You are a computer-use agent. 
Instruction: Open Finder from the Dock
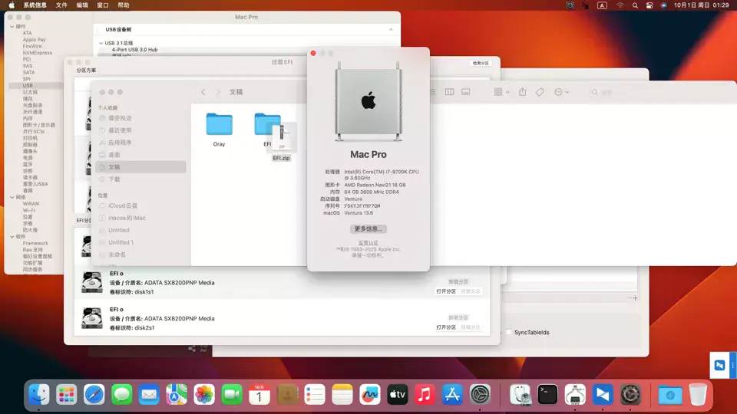(39, 395)
